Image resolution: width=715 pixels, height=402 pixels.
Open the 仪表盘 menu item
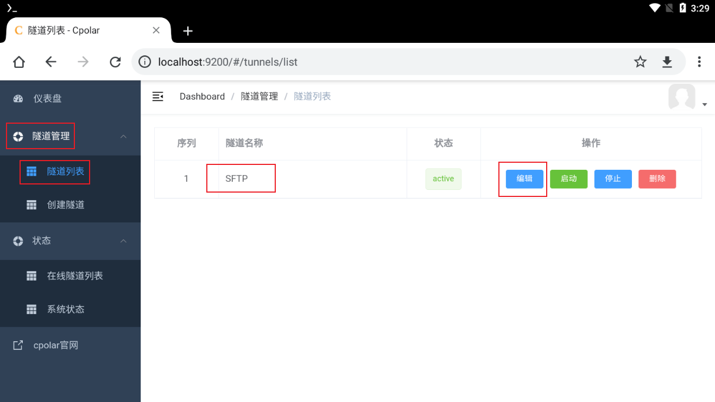point(70,98)
